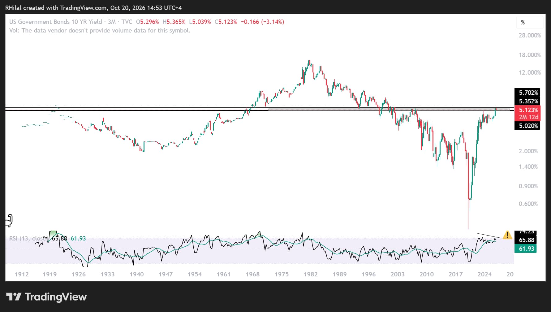Click the 1996 label on the time axis

coord(368,274)
